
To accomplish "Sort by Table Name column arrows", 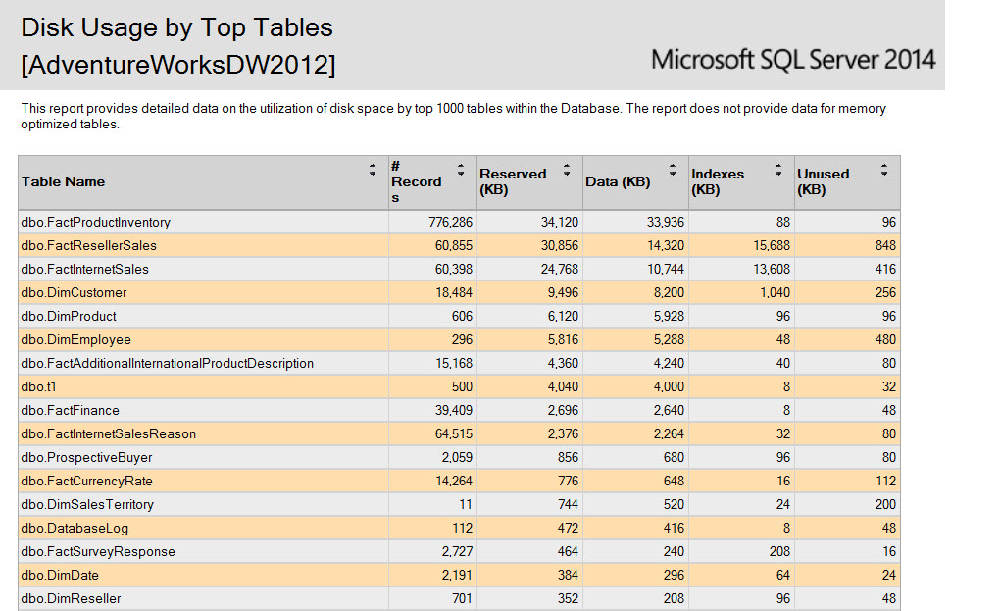I will [373, 170].
